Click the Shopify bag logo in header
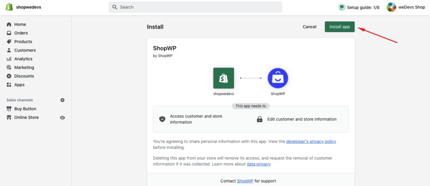 pos(9,7)
